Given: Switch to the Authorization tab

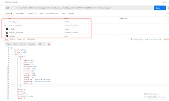Looking at the screenshot, I should click(20, 13).
